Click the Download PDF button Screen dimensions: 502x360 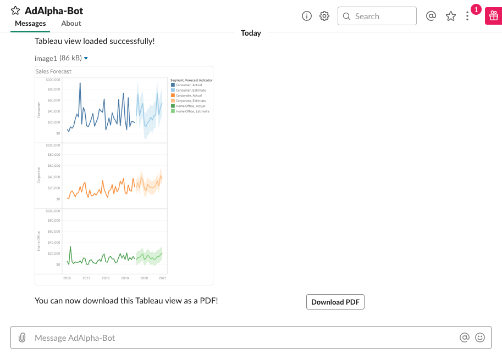[x=335, y=302]
